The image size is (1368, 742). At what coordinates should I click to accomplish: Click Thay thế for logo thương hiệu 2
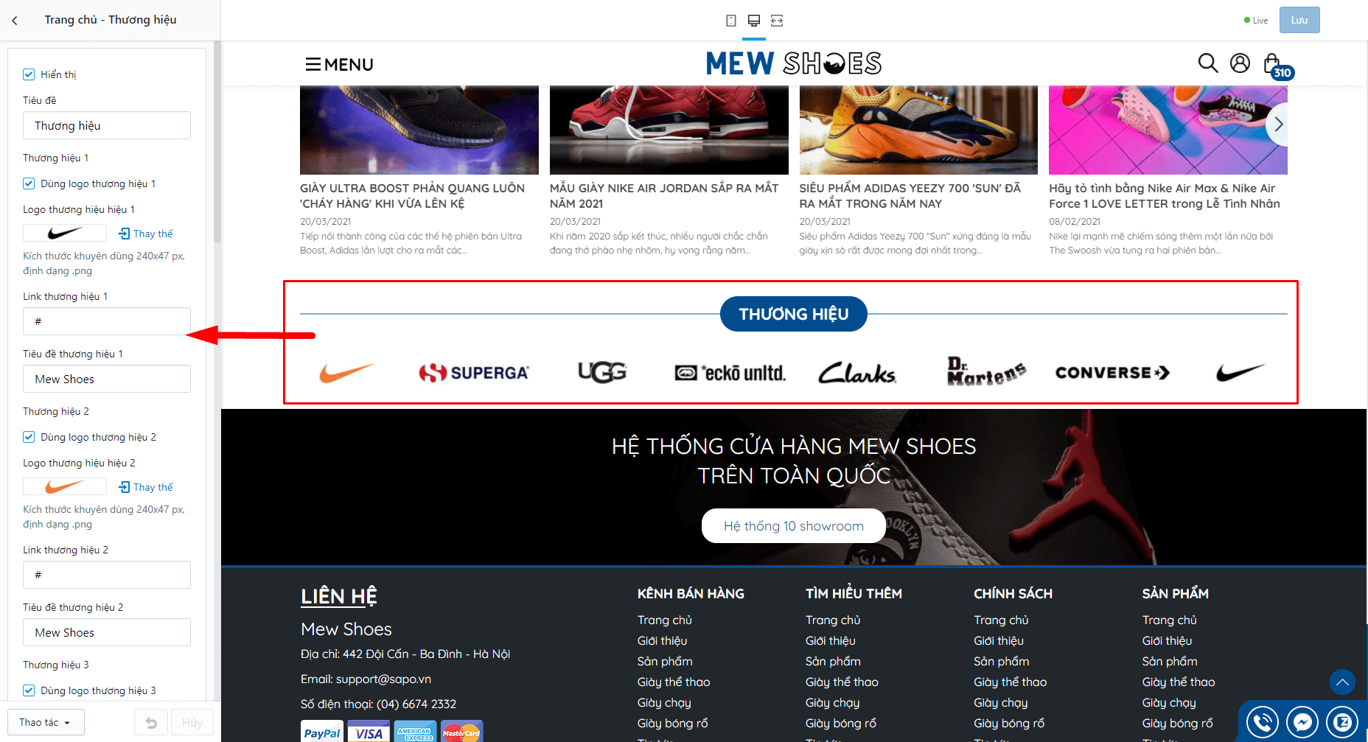(x=146, y=487)
